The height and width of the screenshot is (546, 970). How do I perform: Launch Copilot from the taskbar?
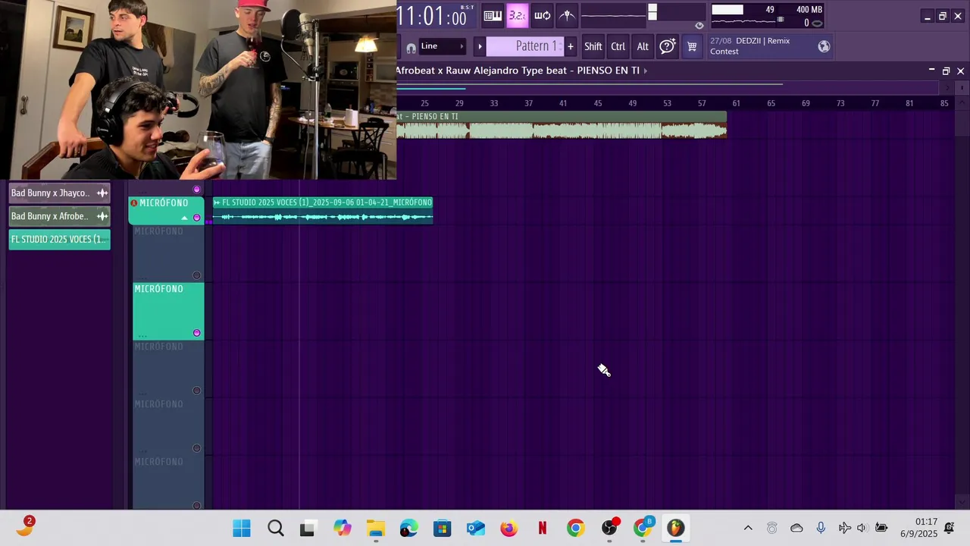click(x=343, y=528)
